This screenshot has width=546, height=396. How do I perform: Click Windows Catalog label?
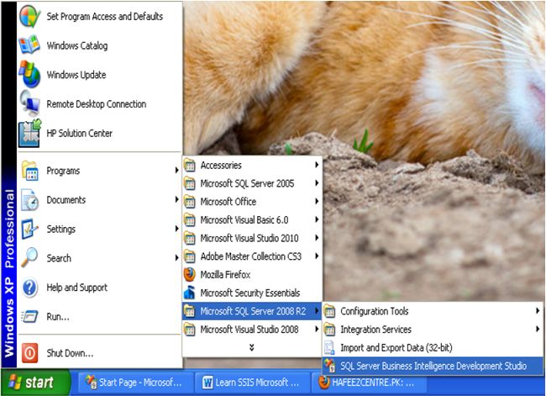[x=77, y=45]
